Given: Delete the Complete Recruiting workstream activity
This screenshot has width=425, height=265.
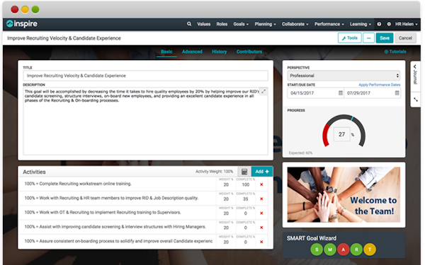Looking at the screenshot, I should [261, 184].
